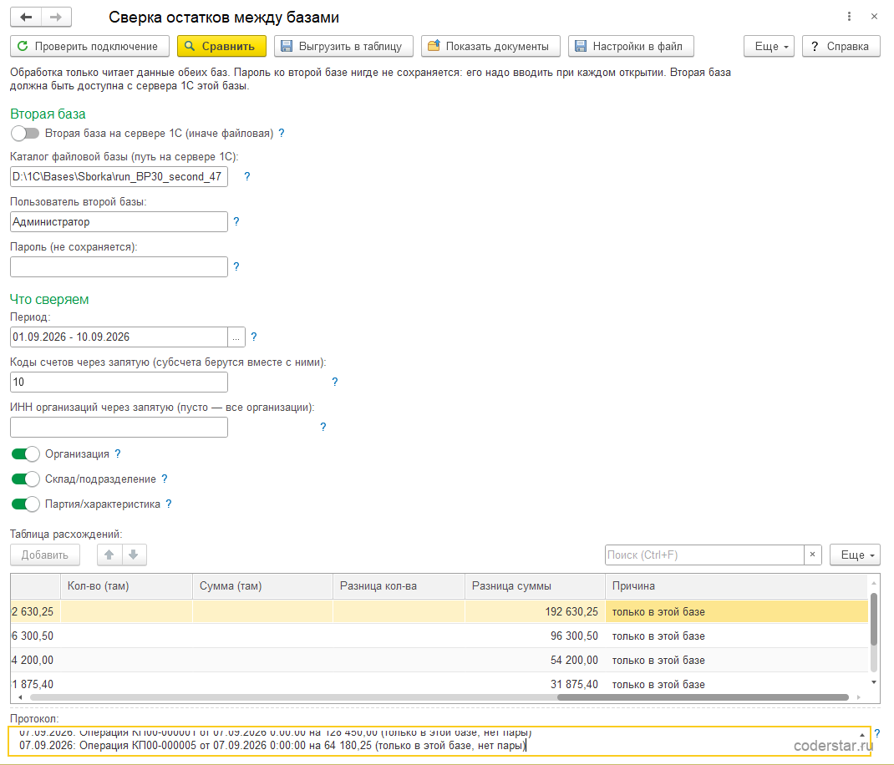
Task: Show the help hint for Склад/подразделение
Action: (x=165, y=479)
